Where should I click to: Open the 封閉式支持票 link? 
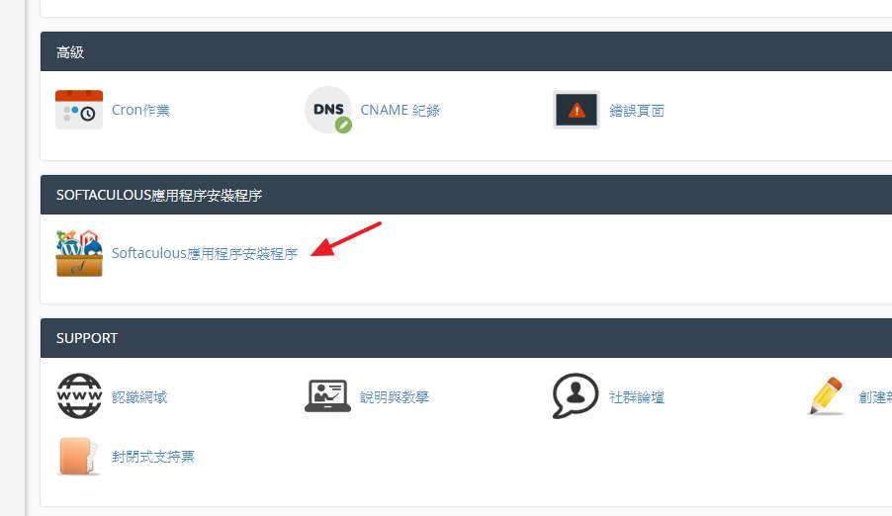[153, 457]
